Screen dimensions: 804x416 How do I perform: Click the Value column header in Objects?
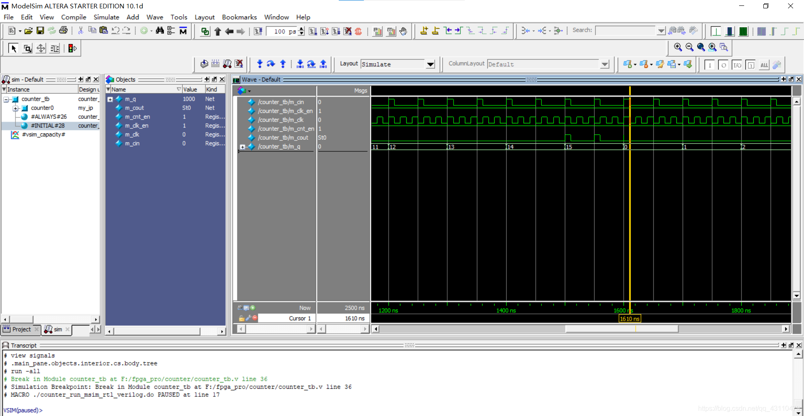click(193, 89)
